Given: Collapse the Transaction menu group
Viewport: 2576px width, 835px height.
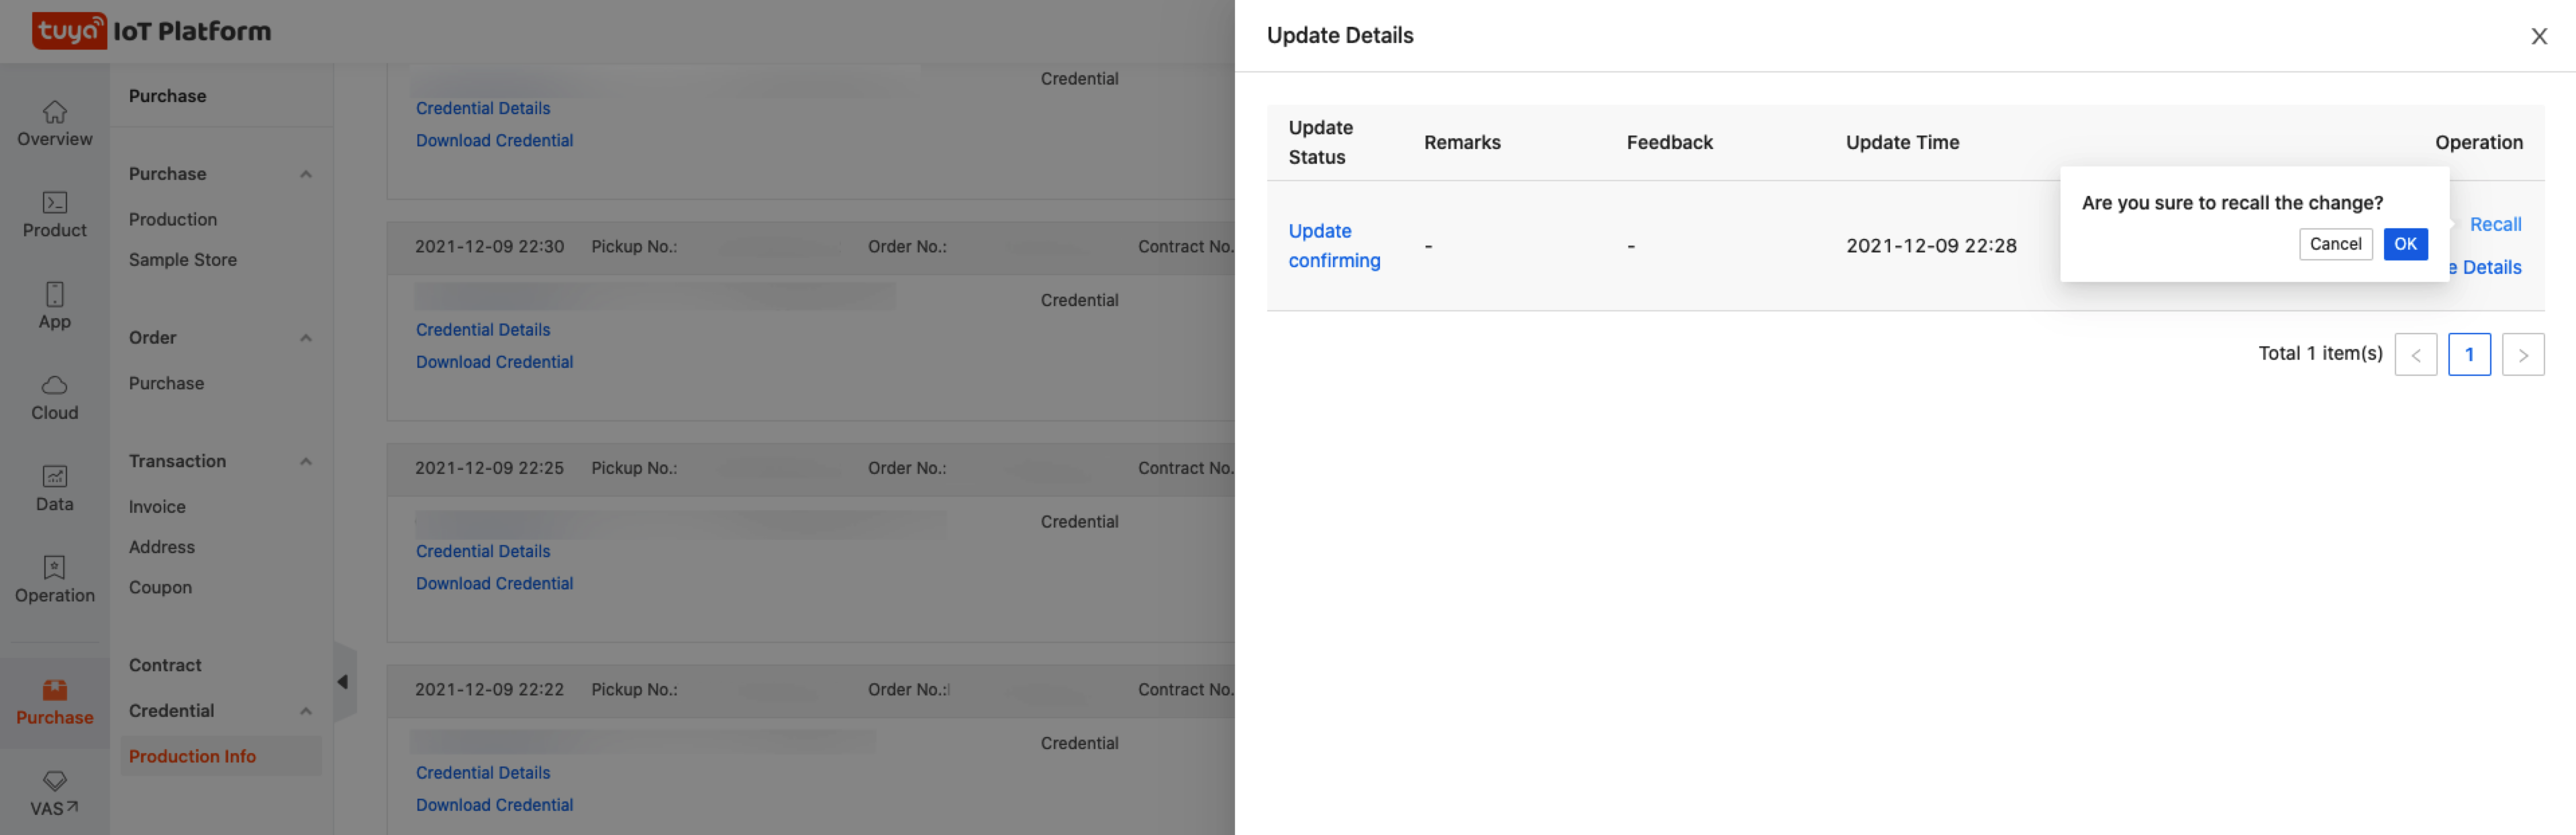Looking at the screenshot, I should point(306,461).
